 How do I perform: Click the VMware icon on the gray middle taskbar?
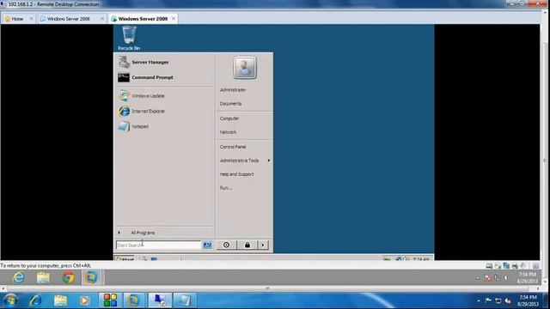pos(91,277)
